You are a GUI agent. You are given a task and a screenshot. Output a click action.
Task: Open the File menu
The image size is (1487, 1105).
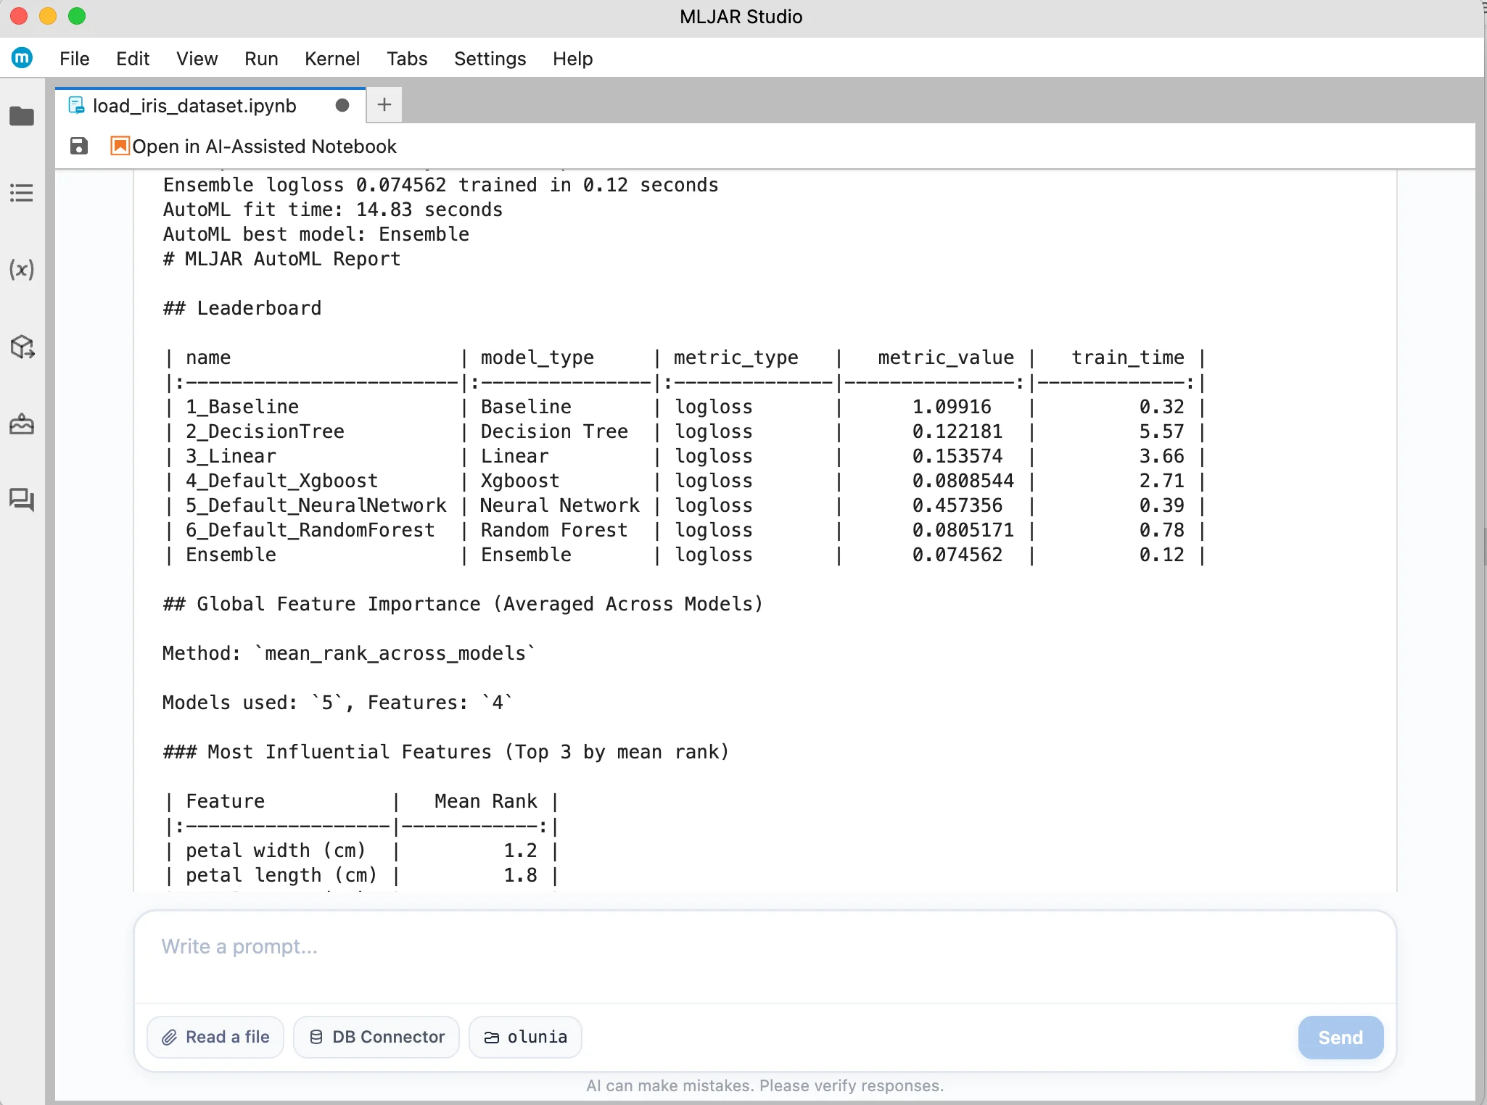[74, 59]
